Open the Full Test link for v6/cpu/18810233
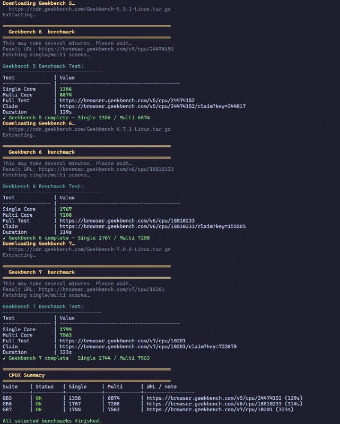The height and width of the screenshot is (424, 340). pyautogui.click(x=127, y=220)
